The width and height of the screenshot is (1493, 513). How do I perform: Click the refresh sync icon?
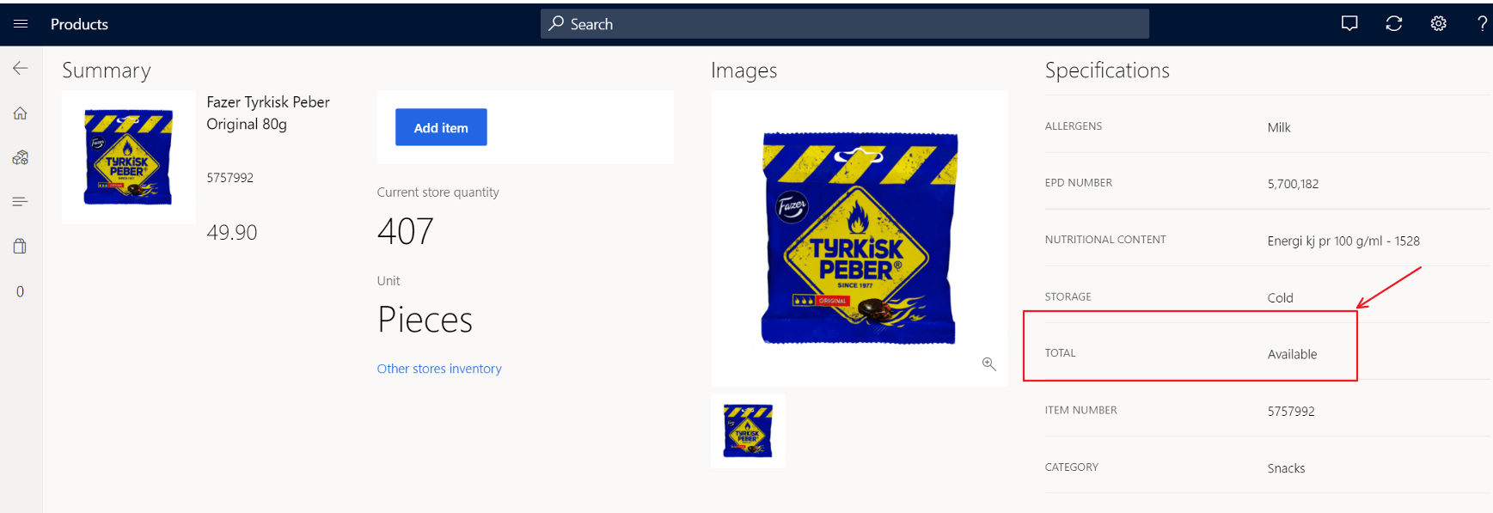(1394, 24)
